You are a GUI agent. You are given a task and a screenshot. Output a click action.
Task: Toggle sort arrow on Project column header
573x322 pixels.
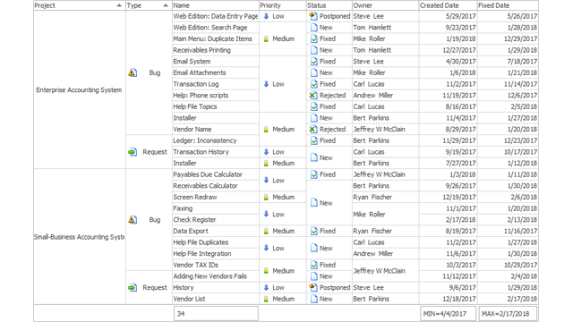tap(119, 5)
